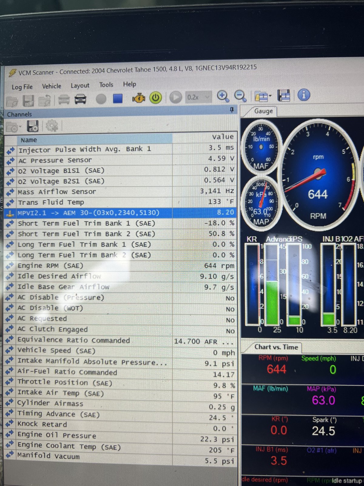Select the Engine Oil Pressure channel row
The image size is (364, 486).
[121, 436]
